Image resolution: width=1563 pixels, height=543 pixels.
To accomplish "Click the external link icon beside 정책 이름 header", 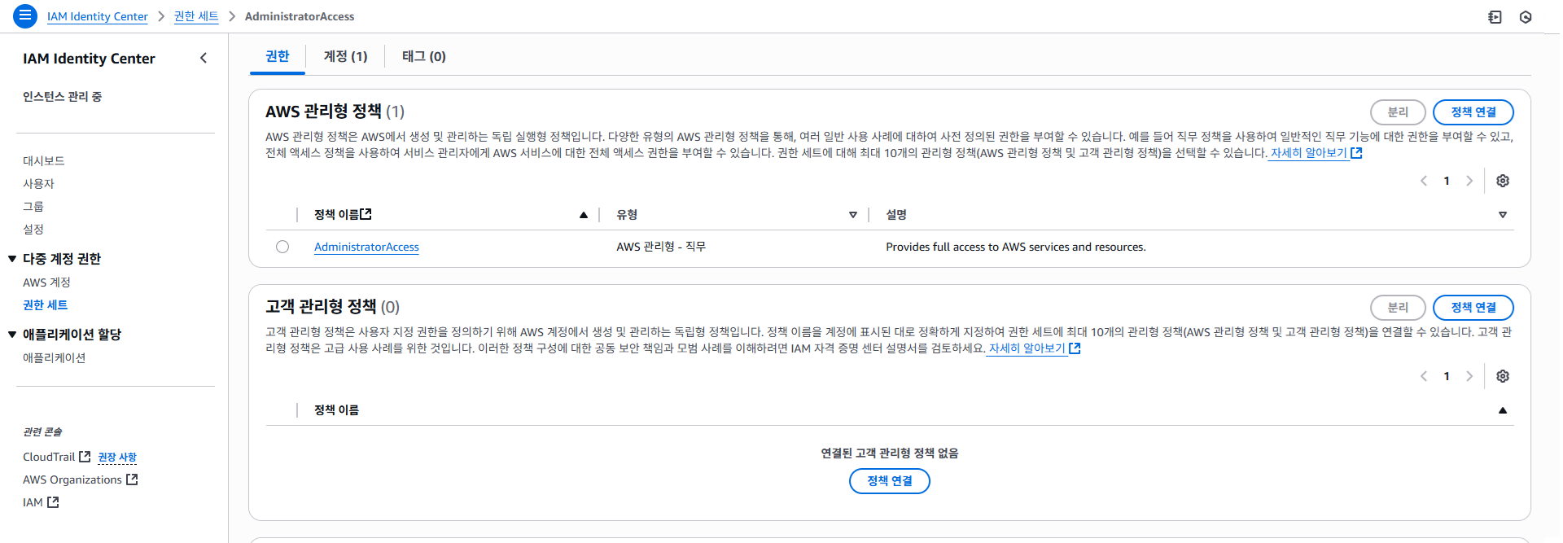I will (x=366, y=214).
